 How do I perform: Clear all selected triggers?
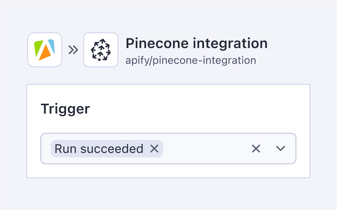pos(256,149)
